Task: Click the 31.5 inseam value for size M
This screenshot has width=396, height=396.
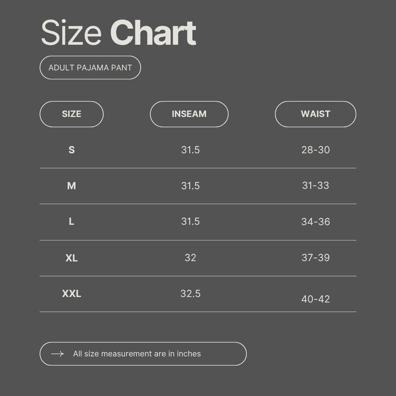Action: 190,186
